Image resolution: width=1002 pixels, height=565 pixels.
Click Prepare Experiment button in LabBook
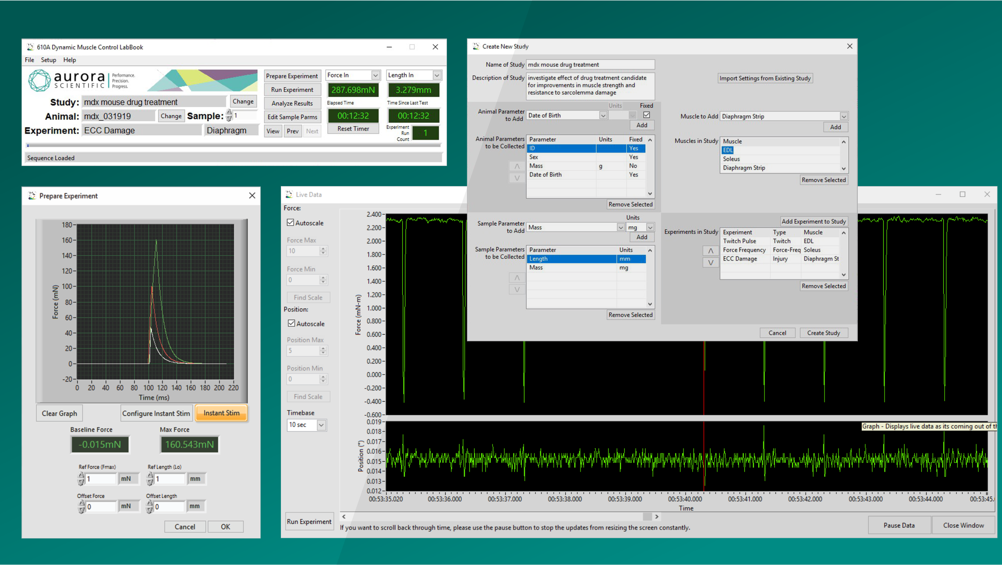click(292, 76)
